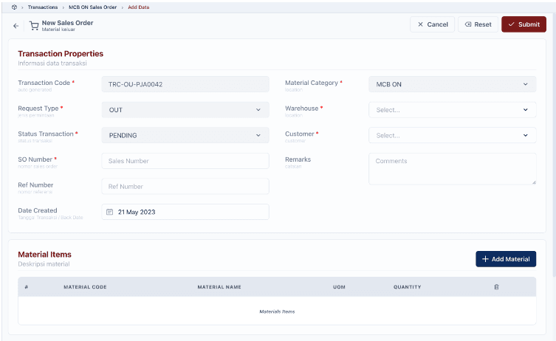Reset the form fields
This screenshot has height=341, width=556.
[x=478, y=24]
